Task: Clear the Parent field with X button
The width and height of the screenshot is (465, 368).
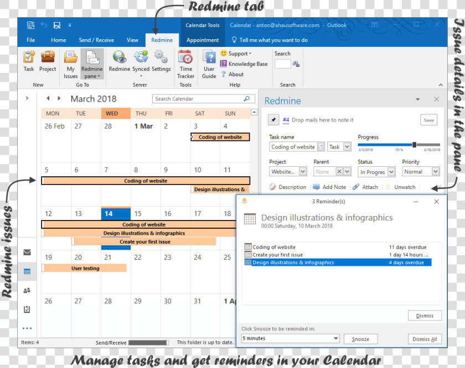Action: click(x=339, y=172)
